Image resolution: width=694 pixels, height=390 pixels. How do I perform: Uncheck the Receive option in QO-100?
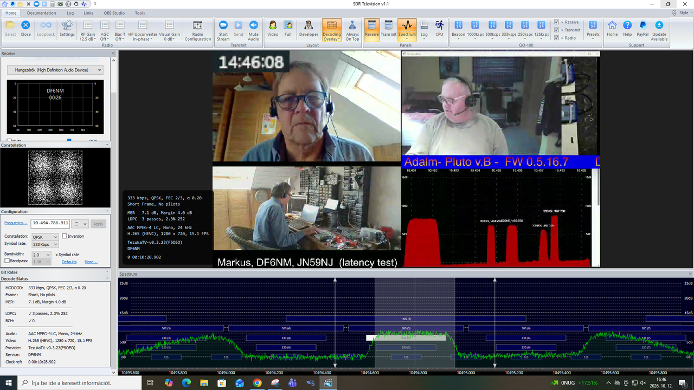(x=557, y=22)
